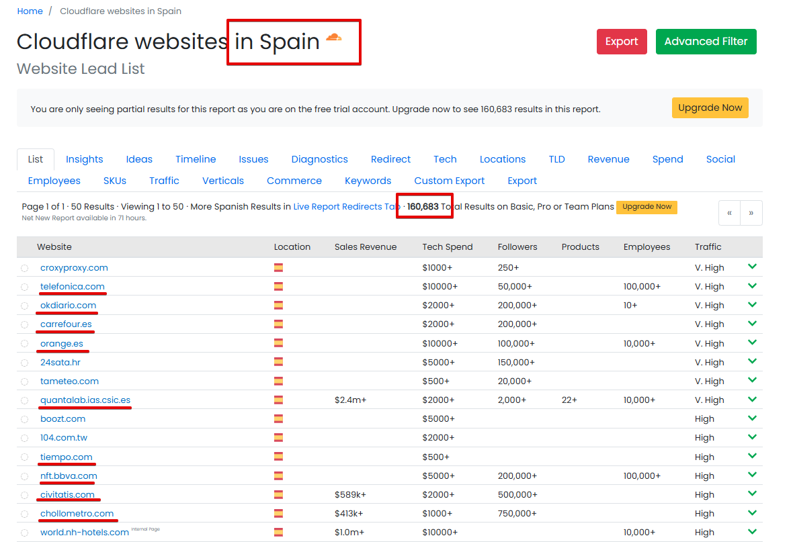
Task: Click Spain flag in chollometro.com row
Action: pyautogui.click(x=279, y=513)
